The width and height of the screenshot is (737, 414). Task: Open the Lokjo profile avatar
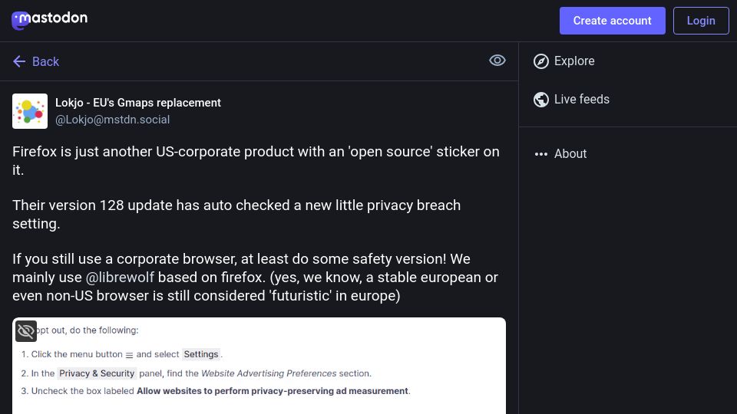(30, 111)
